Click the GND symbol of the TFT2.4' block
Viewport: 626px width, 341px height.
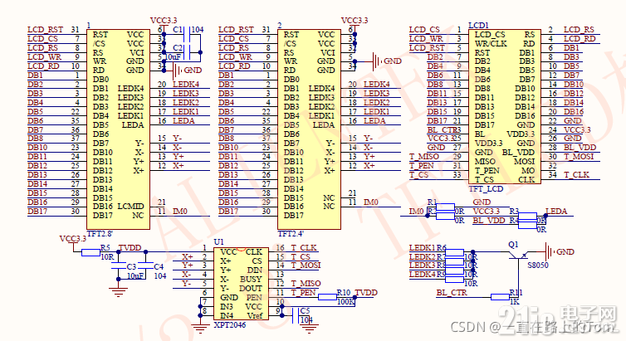(x=377, y=61)
